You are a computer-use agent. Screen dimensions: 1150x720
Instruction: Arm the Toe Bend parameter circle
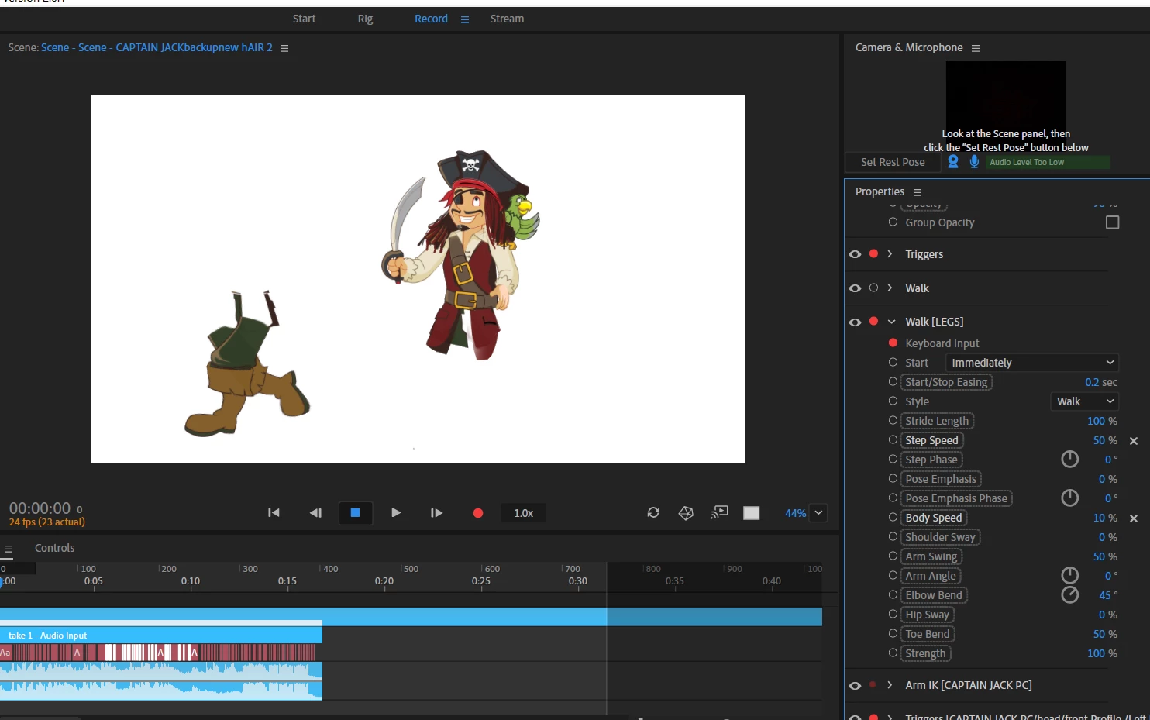tap(893, 633)
